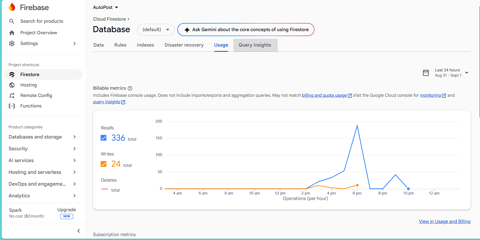Ask Gemini about Firestore core concepts
This screenshot has height=240, width=480.
[246, 30]
